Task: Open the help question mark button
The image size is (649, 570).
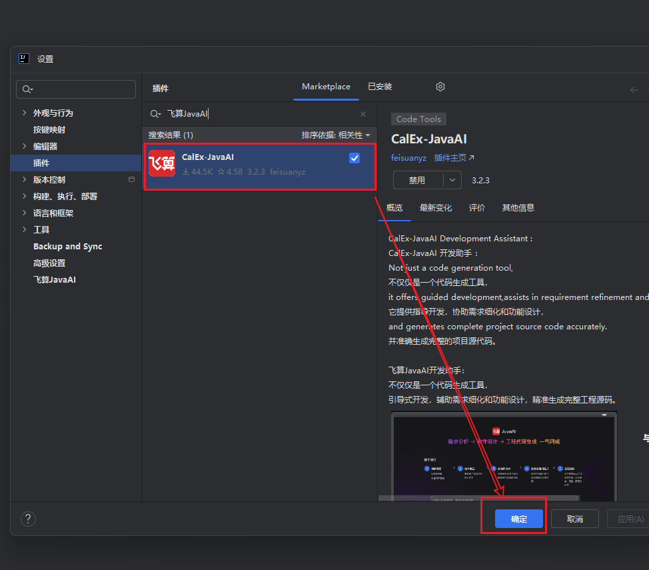Action: click(x=28, y=519)
